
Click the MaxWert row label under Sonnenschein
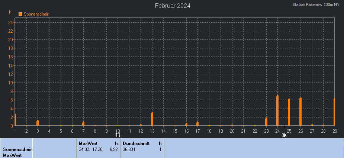coord(12,155)
